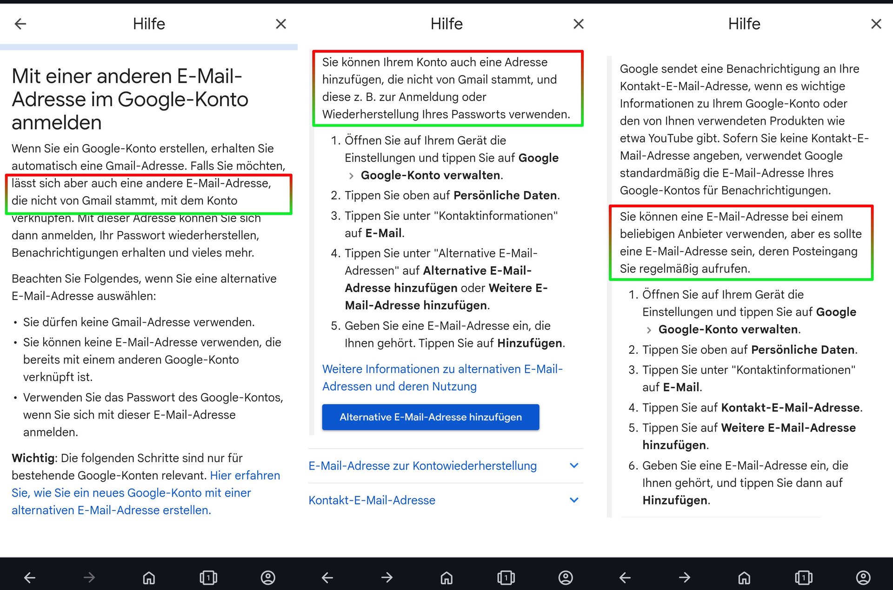Click Alternative E-Mail-Adresse hinzufügen button

(x=431, y=417)
